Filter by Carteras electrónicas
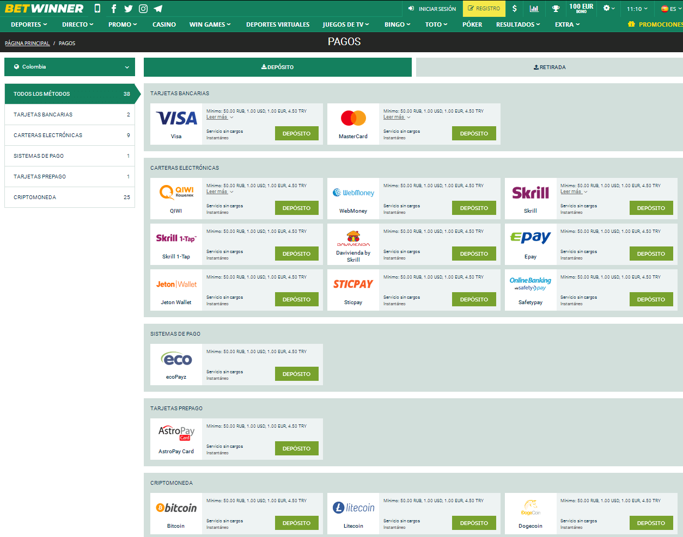The image size is (683, 537). [x=70, y=135]
